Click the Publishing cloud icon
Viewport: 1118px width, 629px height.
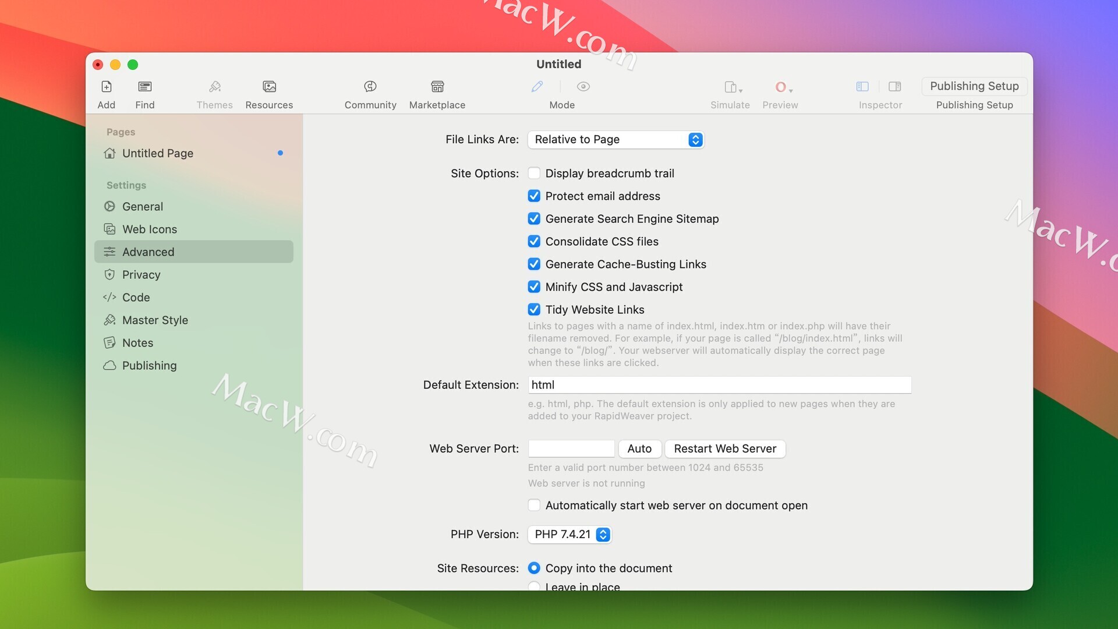[109, 365]
